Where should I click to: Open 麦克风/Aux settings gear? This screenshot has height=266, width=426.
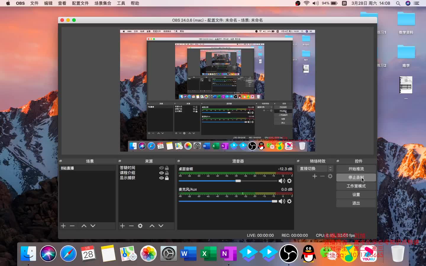click(289, 201)
